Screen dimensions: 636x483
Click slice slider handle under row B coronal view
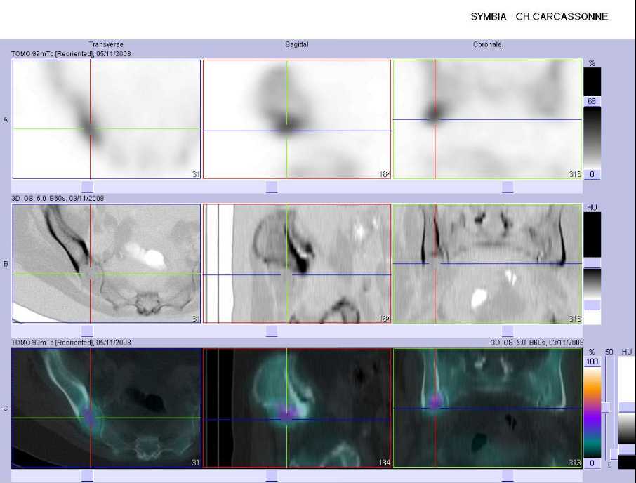click(x=508, y=331)
